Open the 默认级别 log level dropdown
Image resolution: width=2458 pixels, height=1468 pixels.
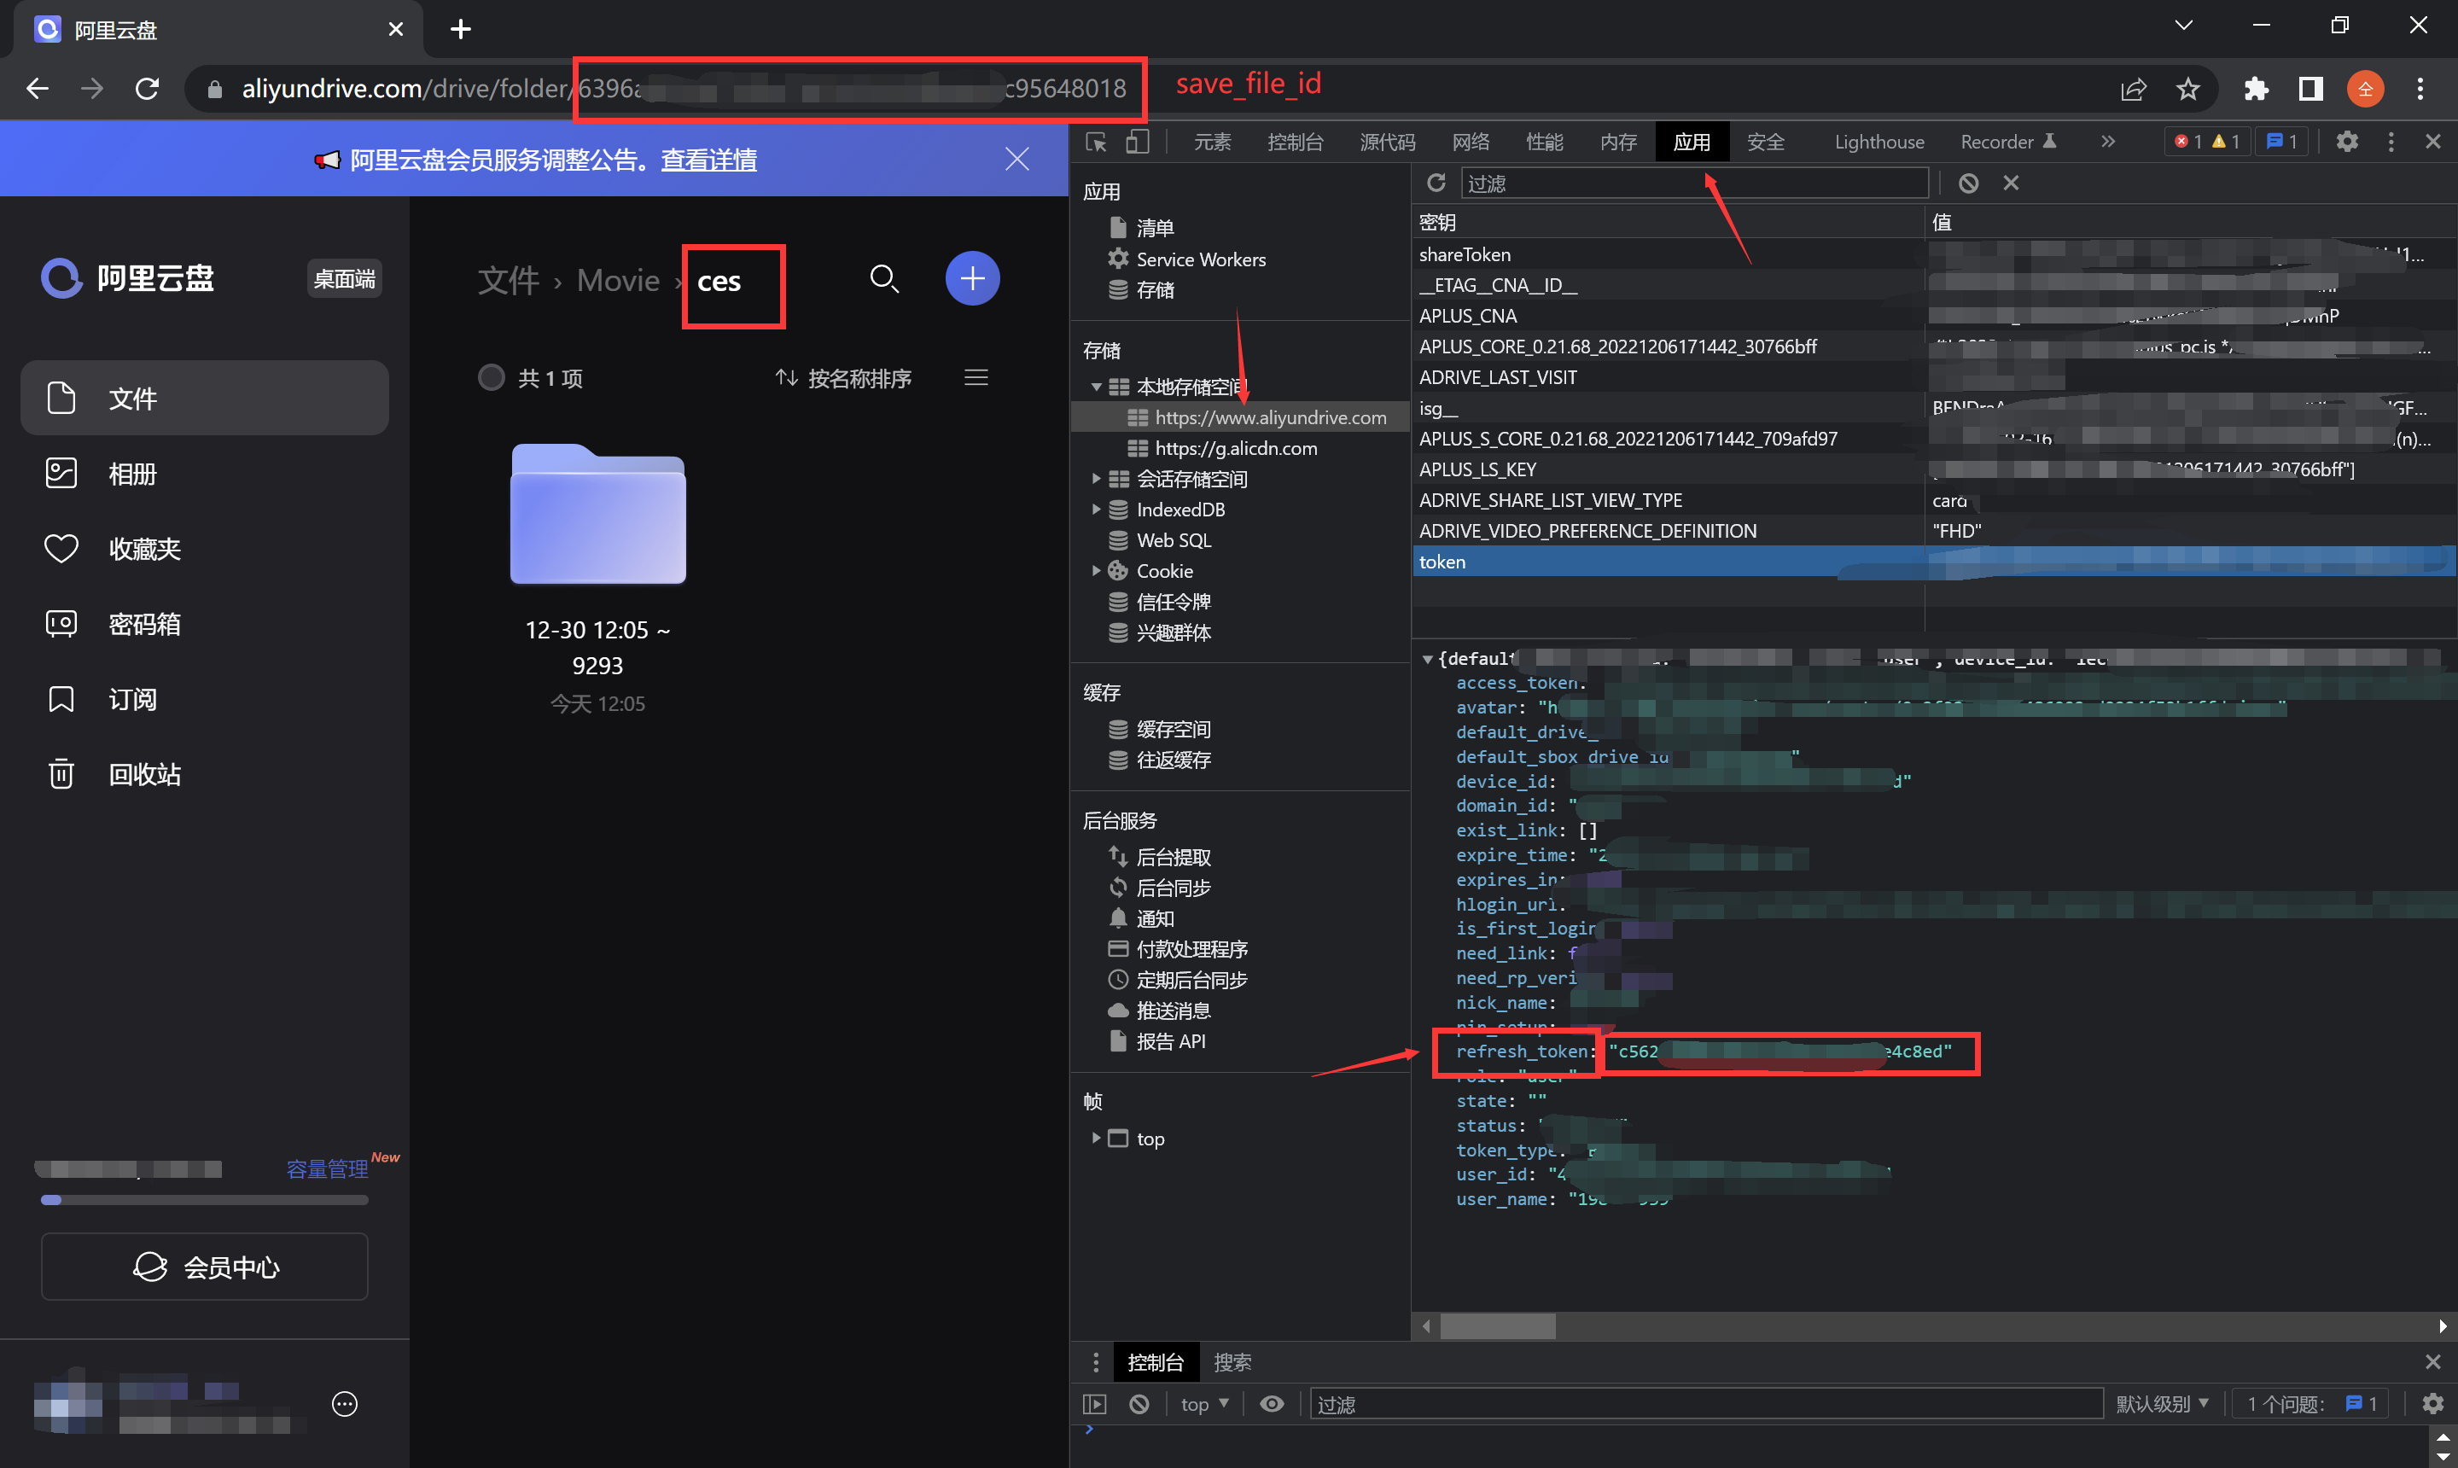coord(2161,1404)
